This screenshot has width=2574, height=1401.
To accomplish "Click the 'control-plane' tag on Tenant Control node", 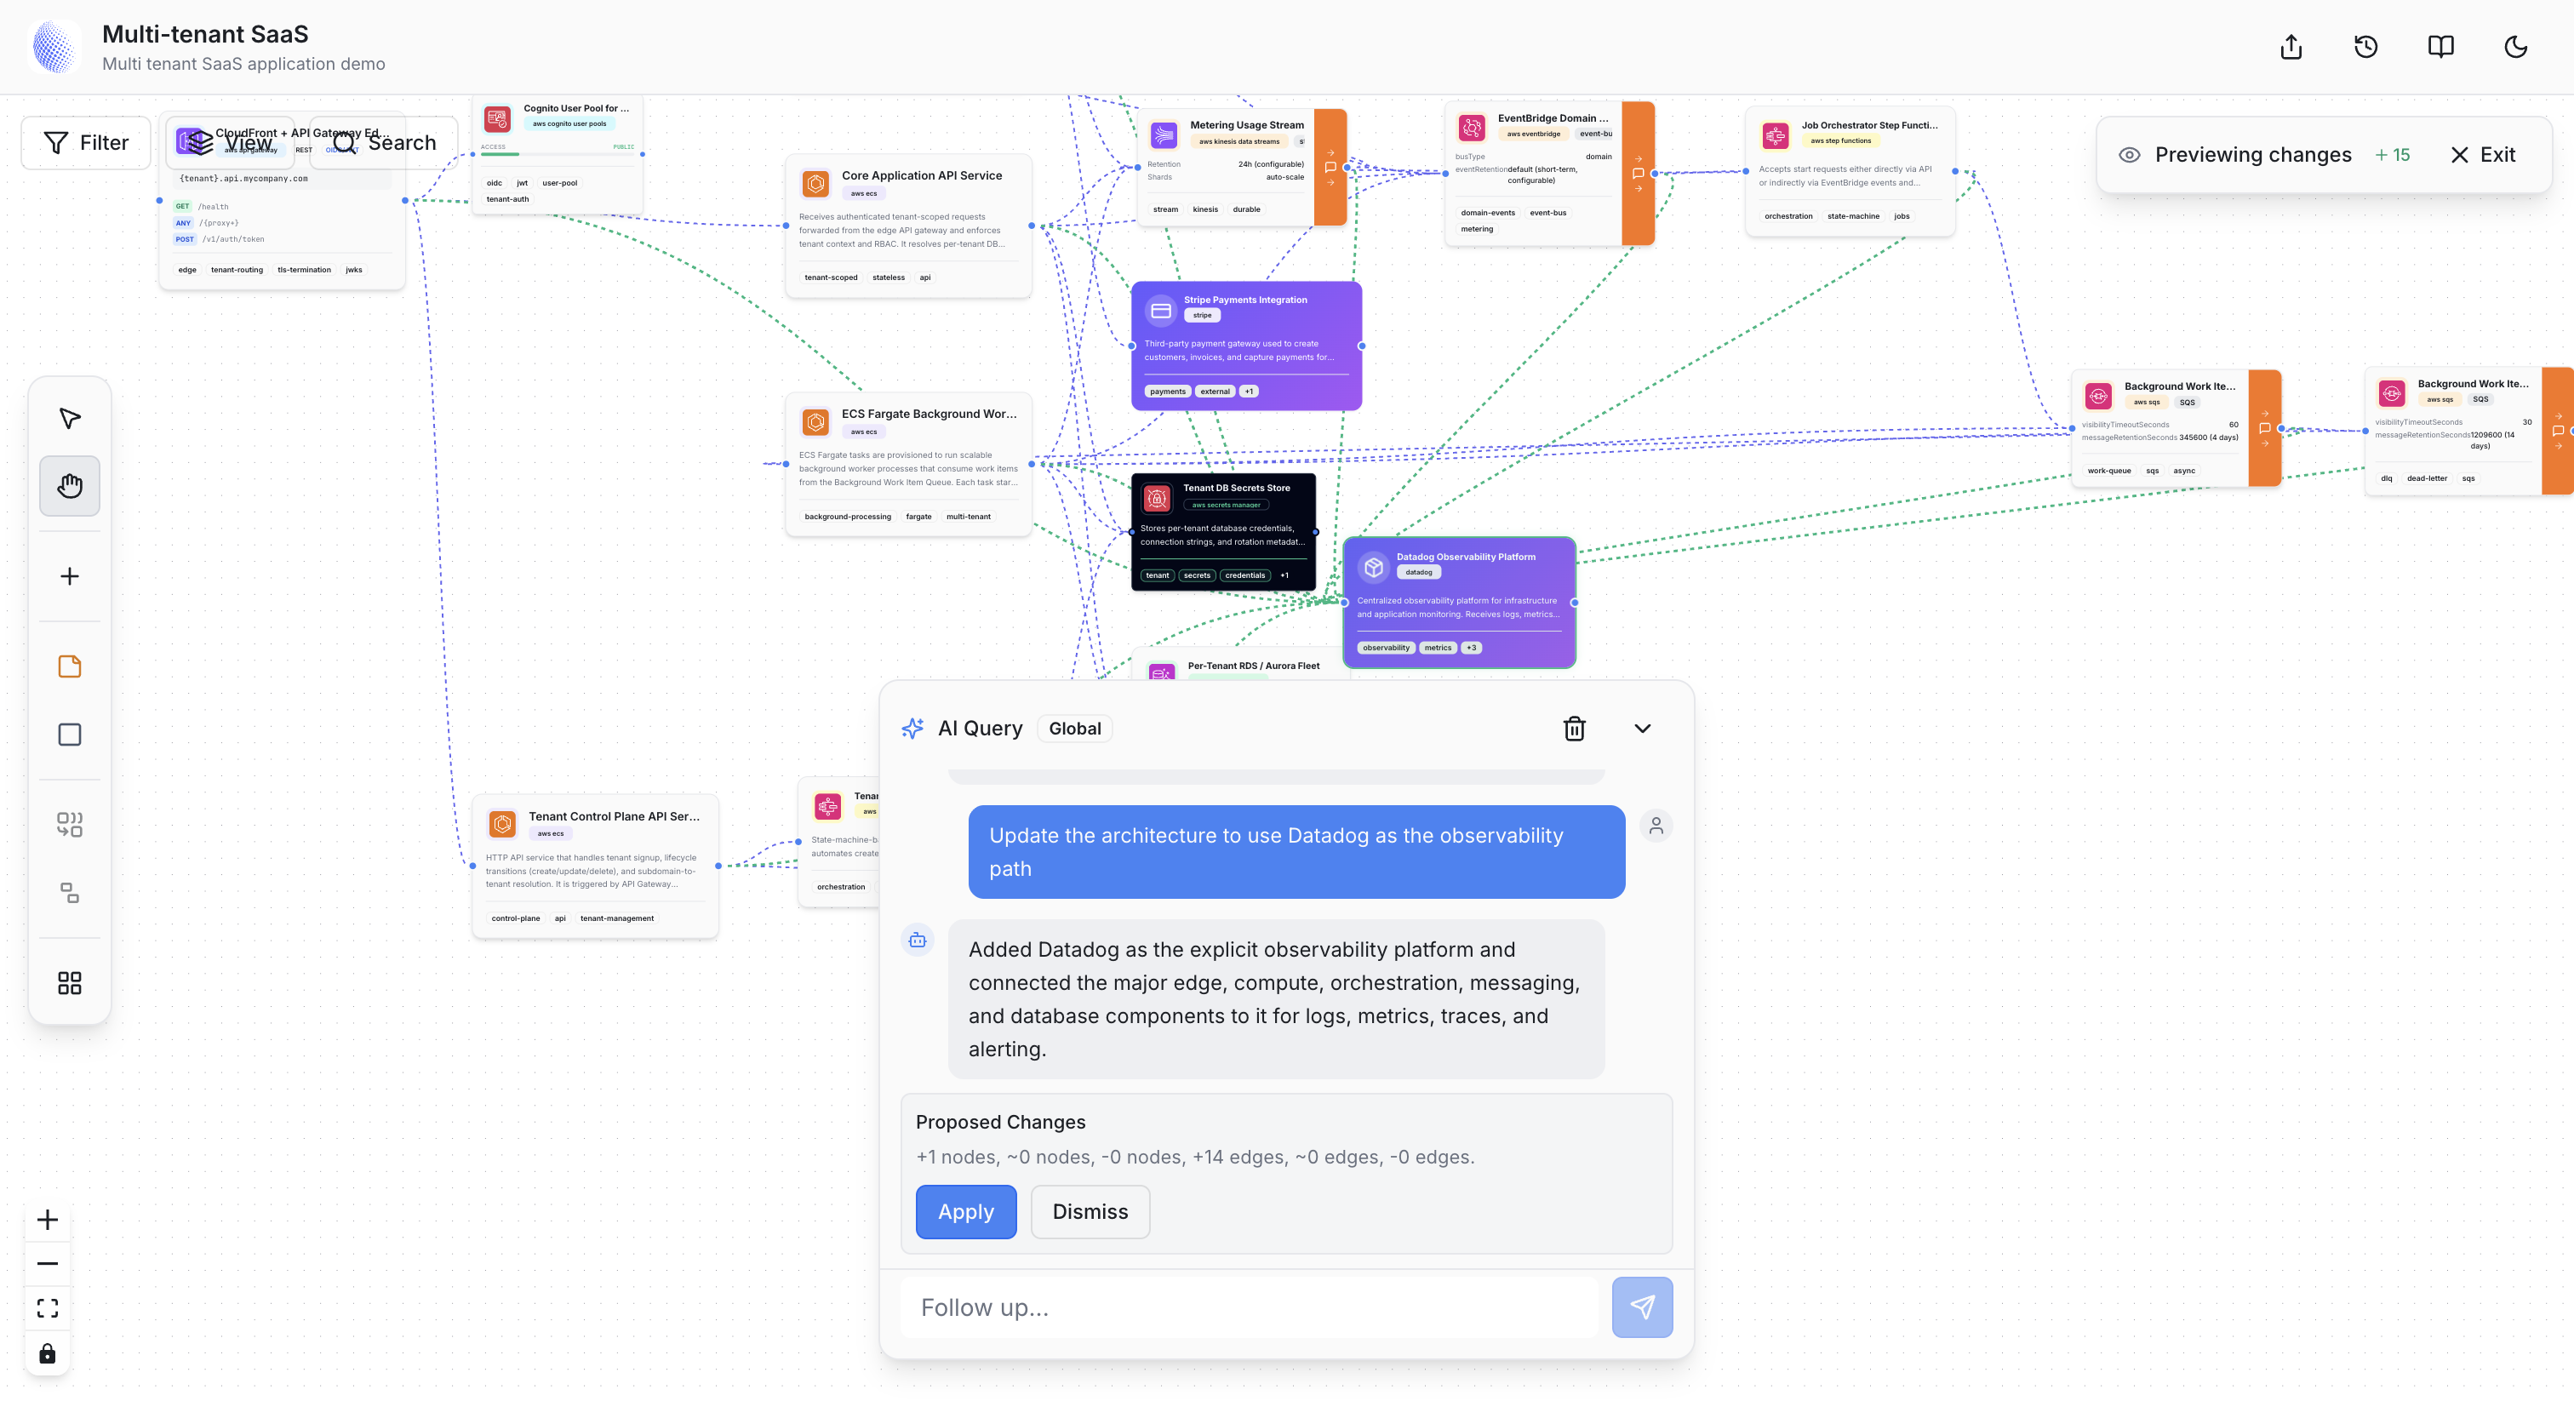I will point(515,918).
